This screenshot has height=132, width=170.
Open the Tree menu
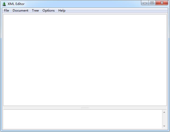35,11
